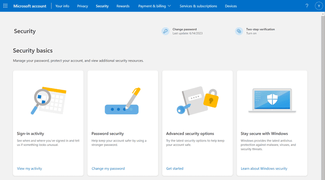The width and height of the screenshot is (325, 180).
Task: Click Get started under Advanced security
Action: click(x=175, y=169)
